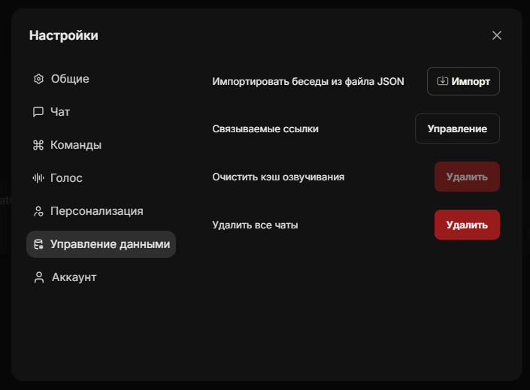Click the text Импортировать беседы из файла JSON
This screenshot has width=530, height=390.
coord(308,81)
